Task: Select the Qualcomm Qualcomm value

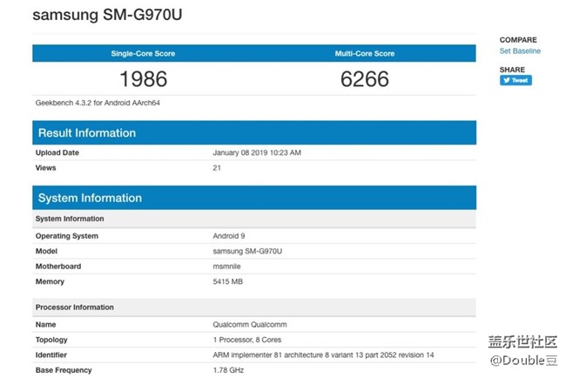Action: 250,325
